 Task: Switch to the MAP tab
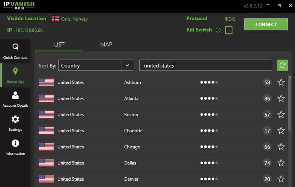click(x=106, y=45)
